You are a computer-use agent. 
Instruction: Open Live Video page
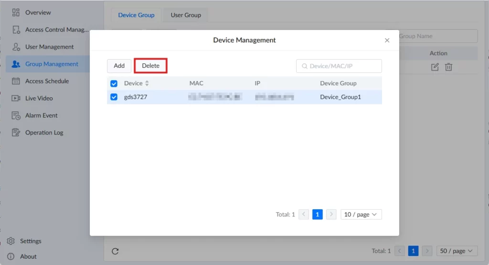tap(39, 98)
